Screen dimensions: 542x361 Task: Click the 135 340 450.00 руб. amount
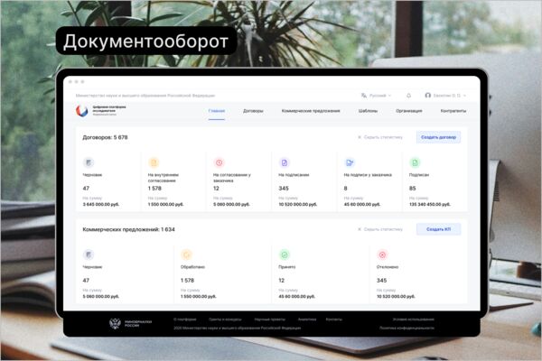point(430,204)
